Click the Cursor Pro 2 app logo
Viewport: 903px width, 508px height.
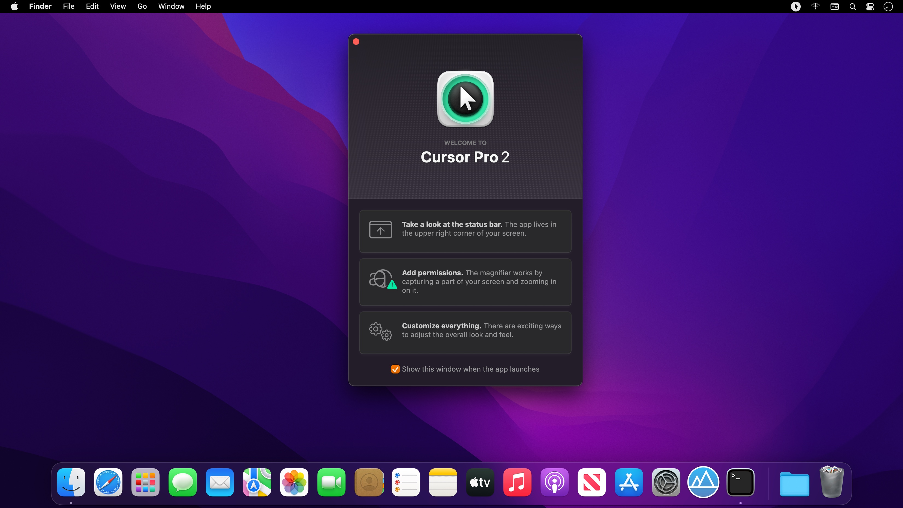(465, 99)
